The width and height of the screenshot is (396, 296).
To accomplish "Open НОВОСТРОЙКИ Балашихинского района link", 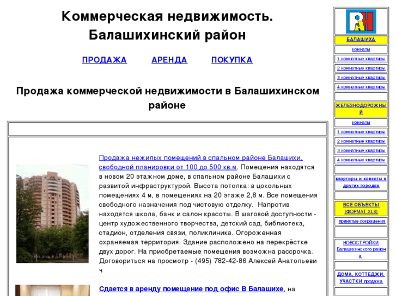I will (361, 249).
